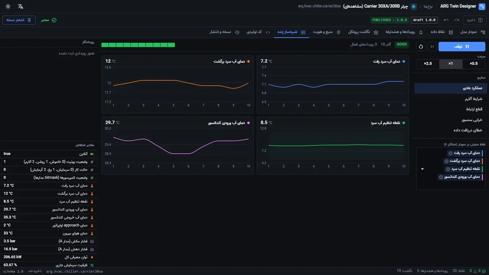Viewport: 489px width, 275px height.
Task: Click the انتشار نسخه publish button
Action: tap(19, 20)
